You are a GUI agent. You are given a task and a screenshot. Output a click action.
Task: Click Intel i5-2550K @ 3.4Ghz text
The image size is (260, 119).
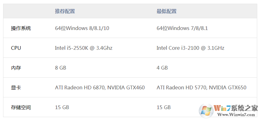click(x=84, y=48)
